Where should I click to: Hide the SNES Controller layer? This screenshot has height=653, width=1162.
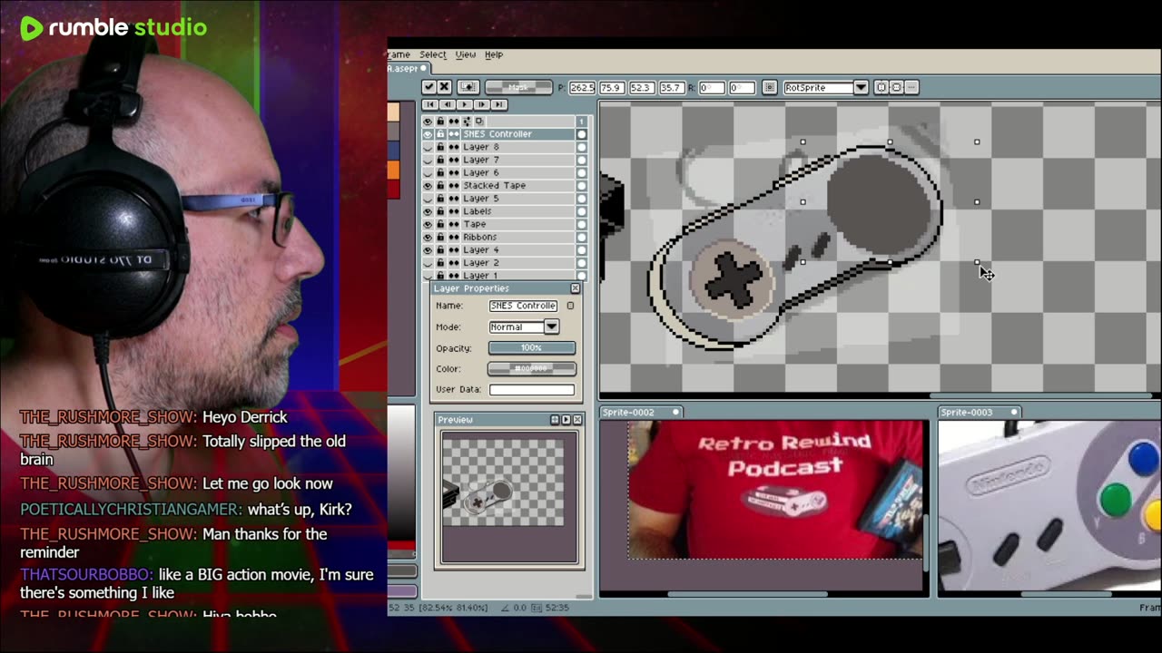(428, 134)
